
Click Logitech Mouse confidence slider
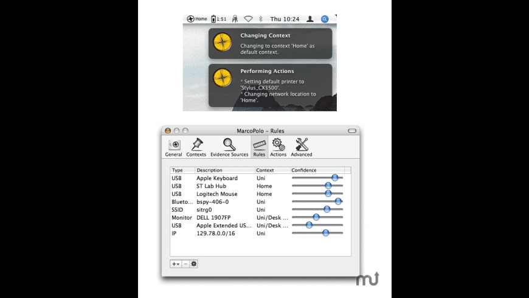click(328, 193)
